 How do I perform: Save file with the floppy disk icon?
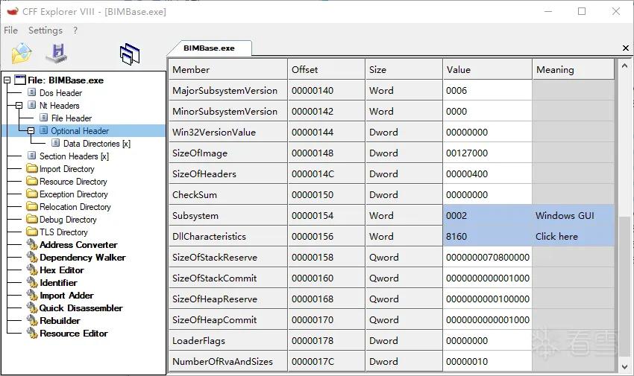point(57,53)
